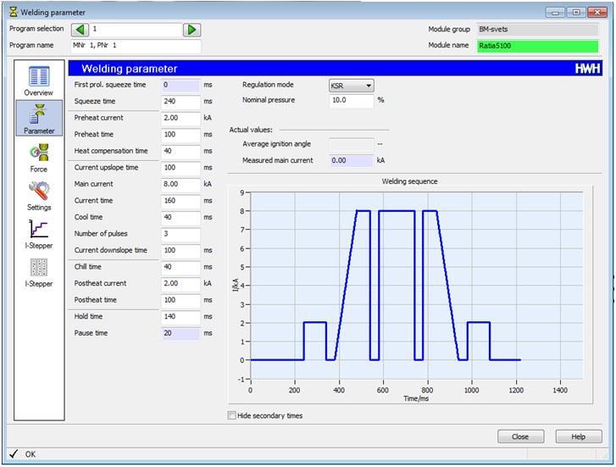Image resolution: width=616 pixels, height=467 pixels.
Task: Click the hourglass window title icon
Action: [14, 12]
